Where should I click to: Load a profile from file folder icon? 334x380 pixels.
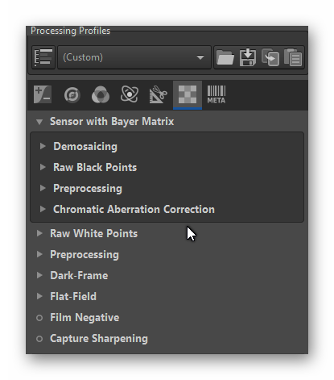(225, 57)
